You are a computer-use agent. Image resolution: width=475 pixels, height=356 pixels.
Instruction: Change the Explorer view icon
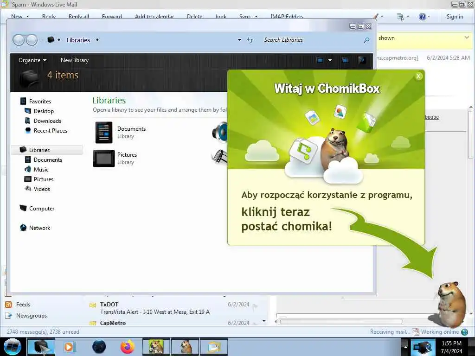point(320,60)
